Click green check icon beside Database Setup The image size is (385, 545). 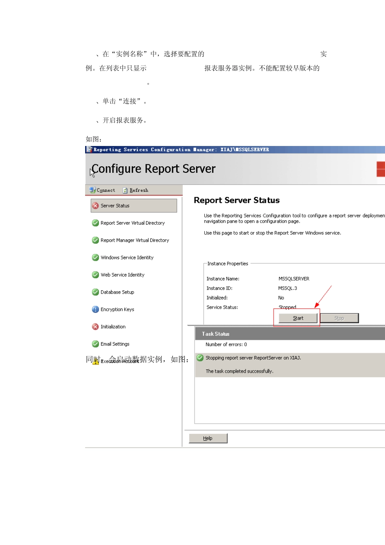point(95,292)
